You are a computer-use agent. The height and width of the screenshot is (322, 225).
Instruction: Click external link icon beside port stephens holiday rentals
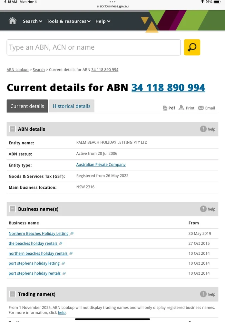pyautogui.click(x=64, y=273)
